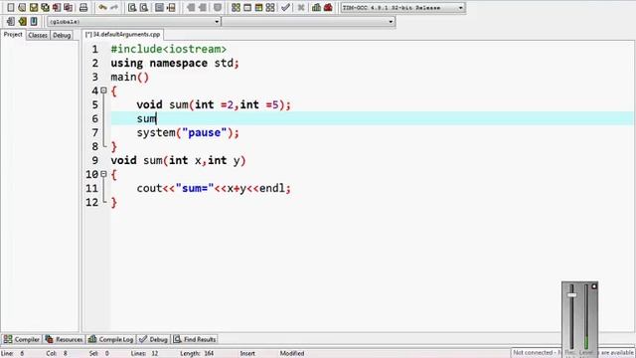This screenshot has height=358, width=636.
Task: Select the default4rguments.cpp editor tab
Action: [x=123, y=35]
